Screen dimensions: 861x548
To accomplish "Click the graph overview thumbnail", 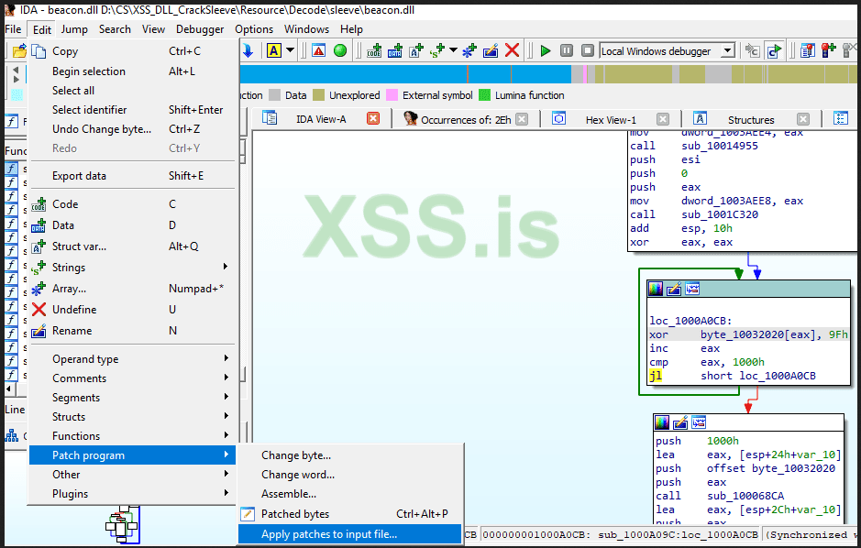I will tap(122, 524).
